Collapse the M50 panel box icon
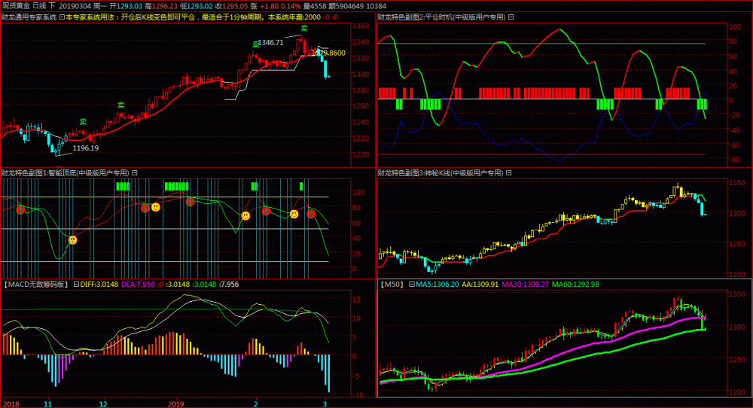This screenshot has width=753, height=408. (x=412, y=284)
